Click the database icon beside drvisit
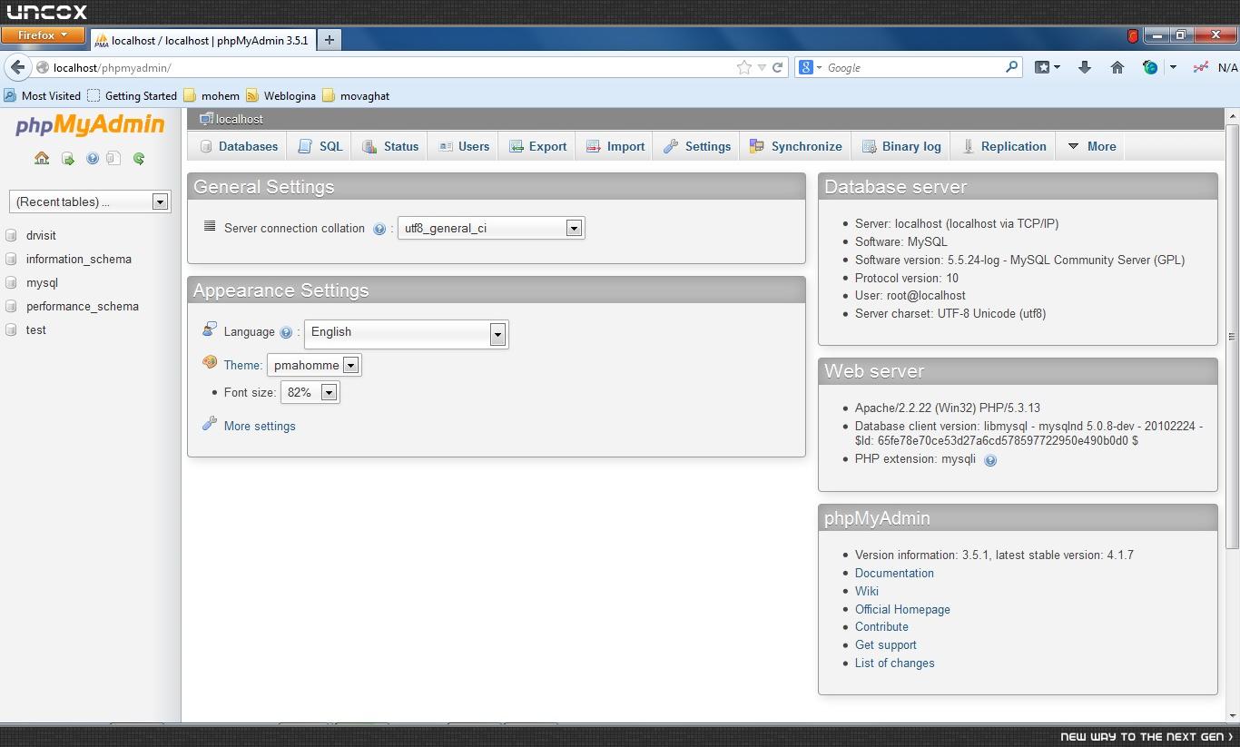1240x747 pixels. coord(12,236)
